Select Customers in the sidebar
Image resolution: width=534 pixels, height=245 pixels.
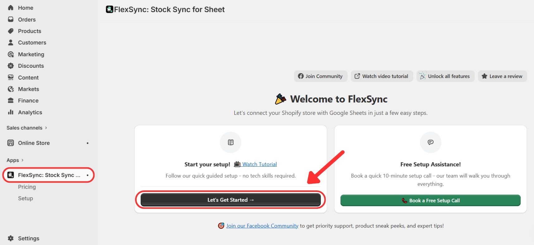32,42
